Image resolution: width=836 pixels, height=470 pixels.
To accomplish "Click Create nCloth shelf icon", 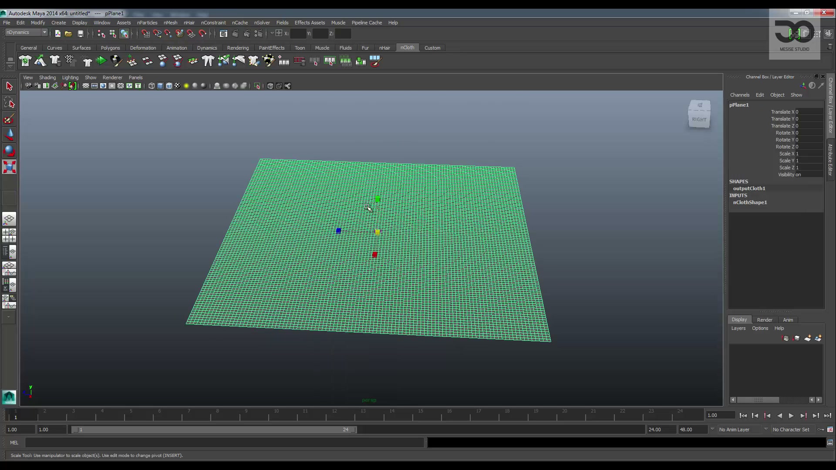I will point(25,61).
